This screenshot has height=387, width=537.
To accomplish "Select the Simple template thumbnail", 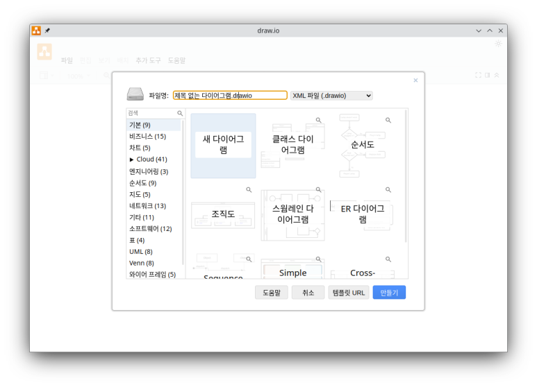I will [293, 266].
